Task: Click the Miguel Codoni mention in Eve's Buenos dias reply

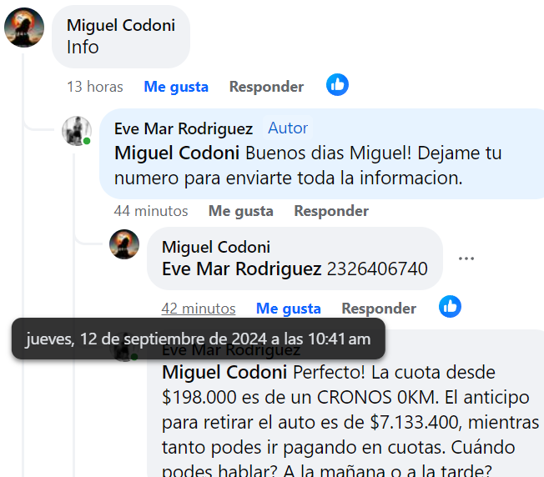Action: pyautogui.click(x=177, y=153)
